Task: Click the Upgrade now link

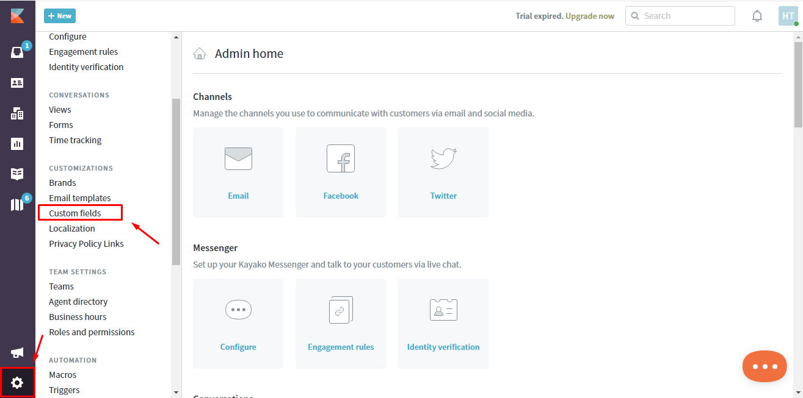Action: coord(590,16)
